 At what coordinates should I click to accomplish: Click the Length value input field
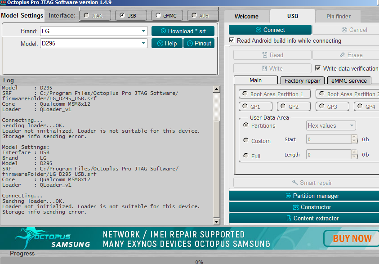point(329,154)
